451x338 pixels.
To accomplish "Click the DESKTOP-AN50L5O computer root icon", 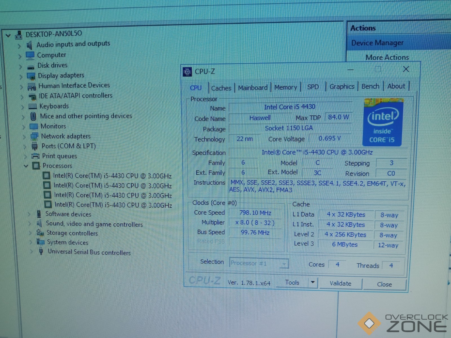I will click(19, 35).
